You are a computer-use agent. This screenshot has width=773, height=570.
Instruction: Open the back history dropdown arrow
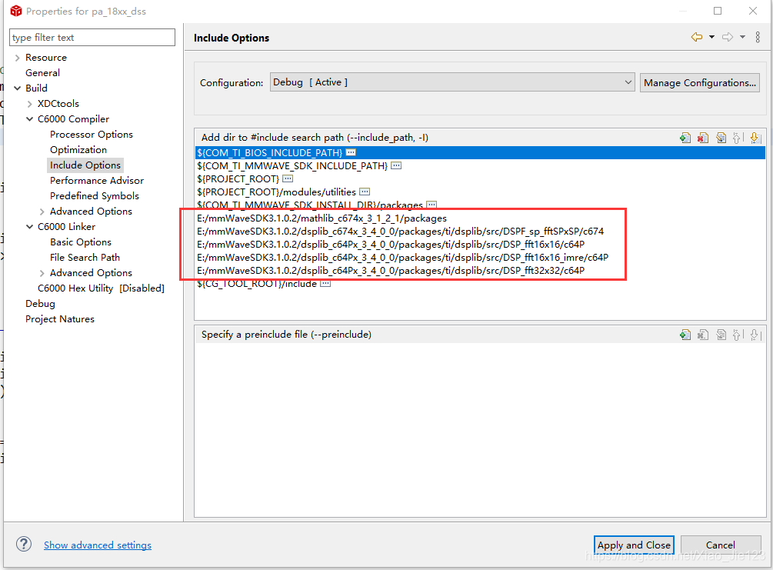712,37
